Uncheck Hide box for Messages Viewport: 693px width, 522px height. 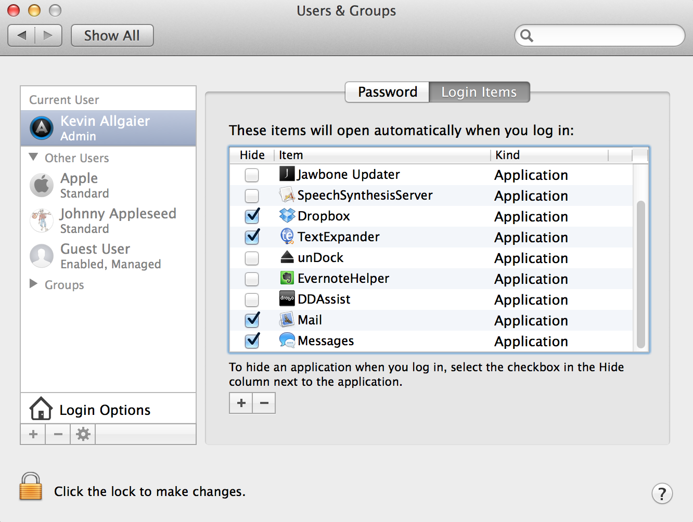point(252,340)
